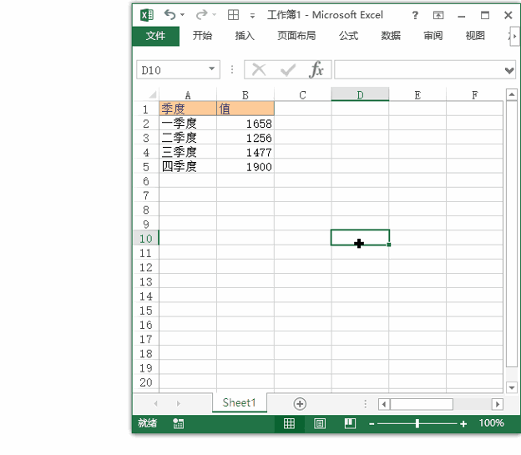This screenshot has height=455, width=521.
Task: Open Customize Quick Access Toolbar dropdown
Action: click(x=252, y=15)
